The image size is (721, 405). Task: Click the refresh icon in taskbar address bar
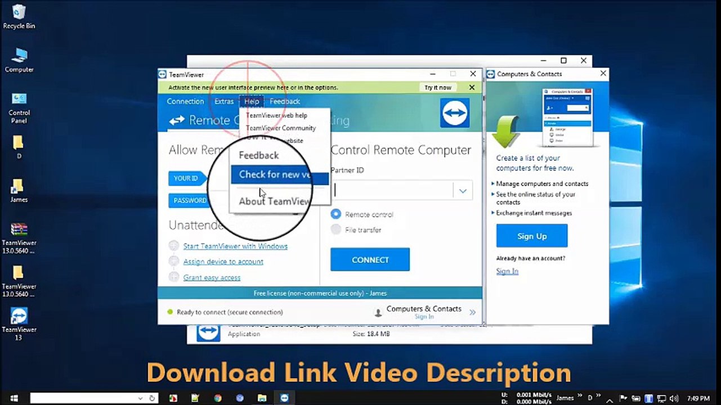[152, 398]
